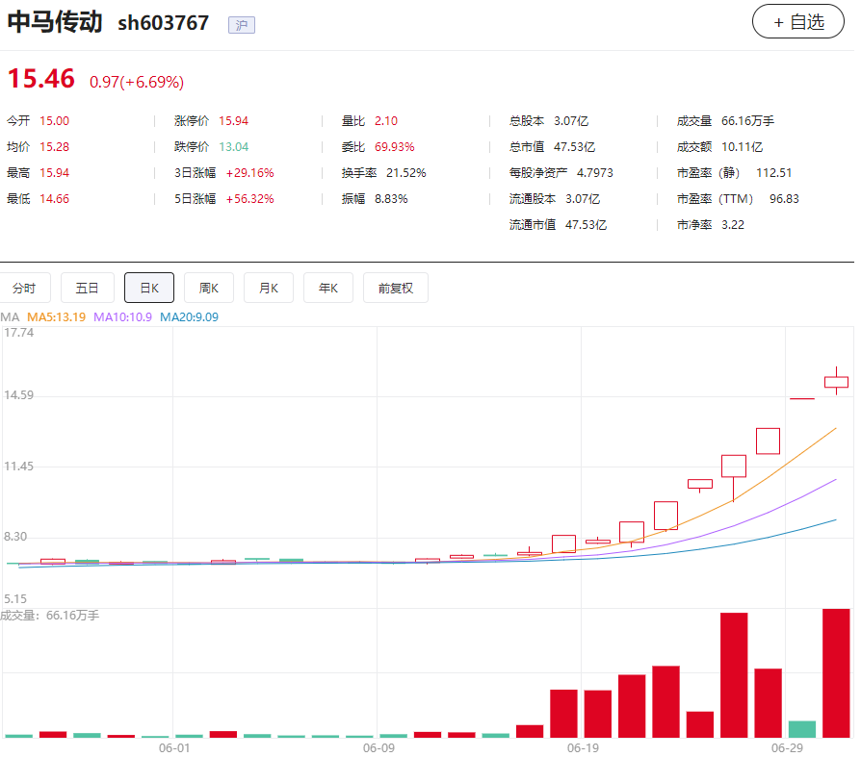Open the 前复权 adjustment option
The image size is (861, 757).
tap(396, 288)
